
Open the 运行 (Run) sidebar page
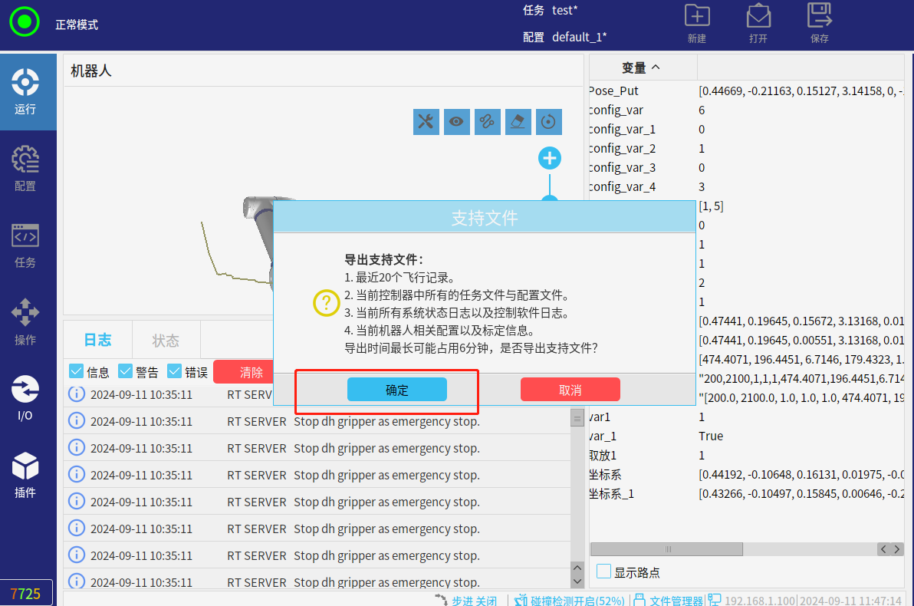tap(25, 92)
